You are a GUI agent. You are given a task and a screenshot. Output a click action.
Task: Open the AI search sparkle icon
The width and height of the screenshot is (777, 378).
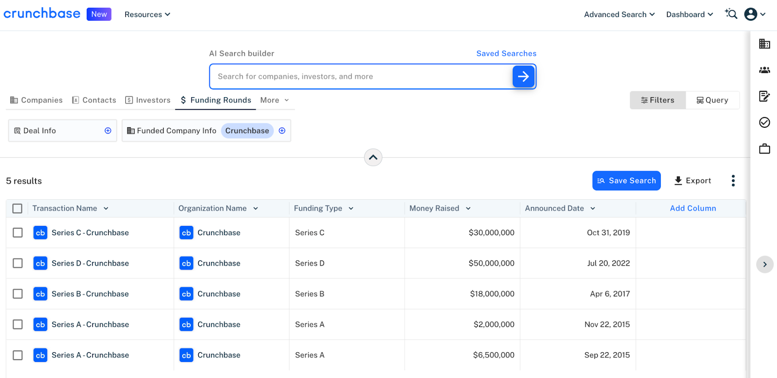pos(731,14)
